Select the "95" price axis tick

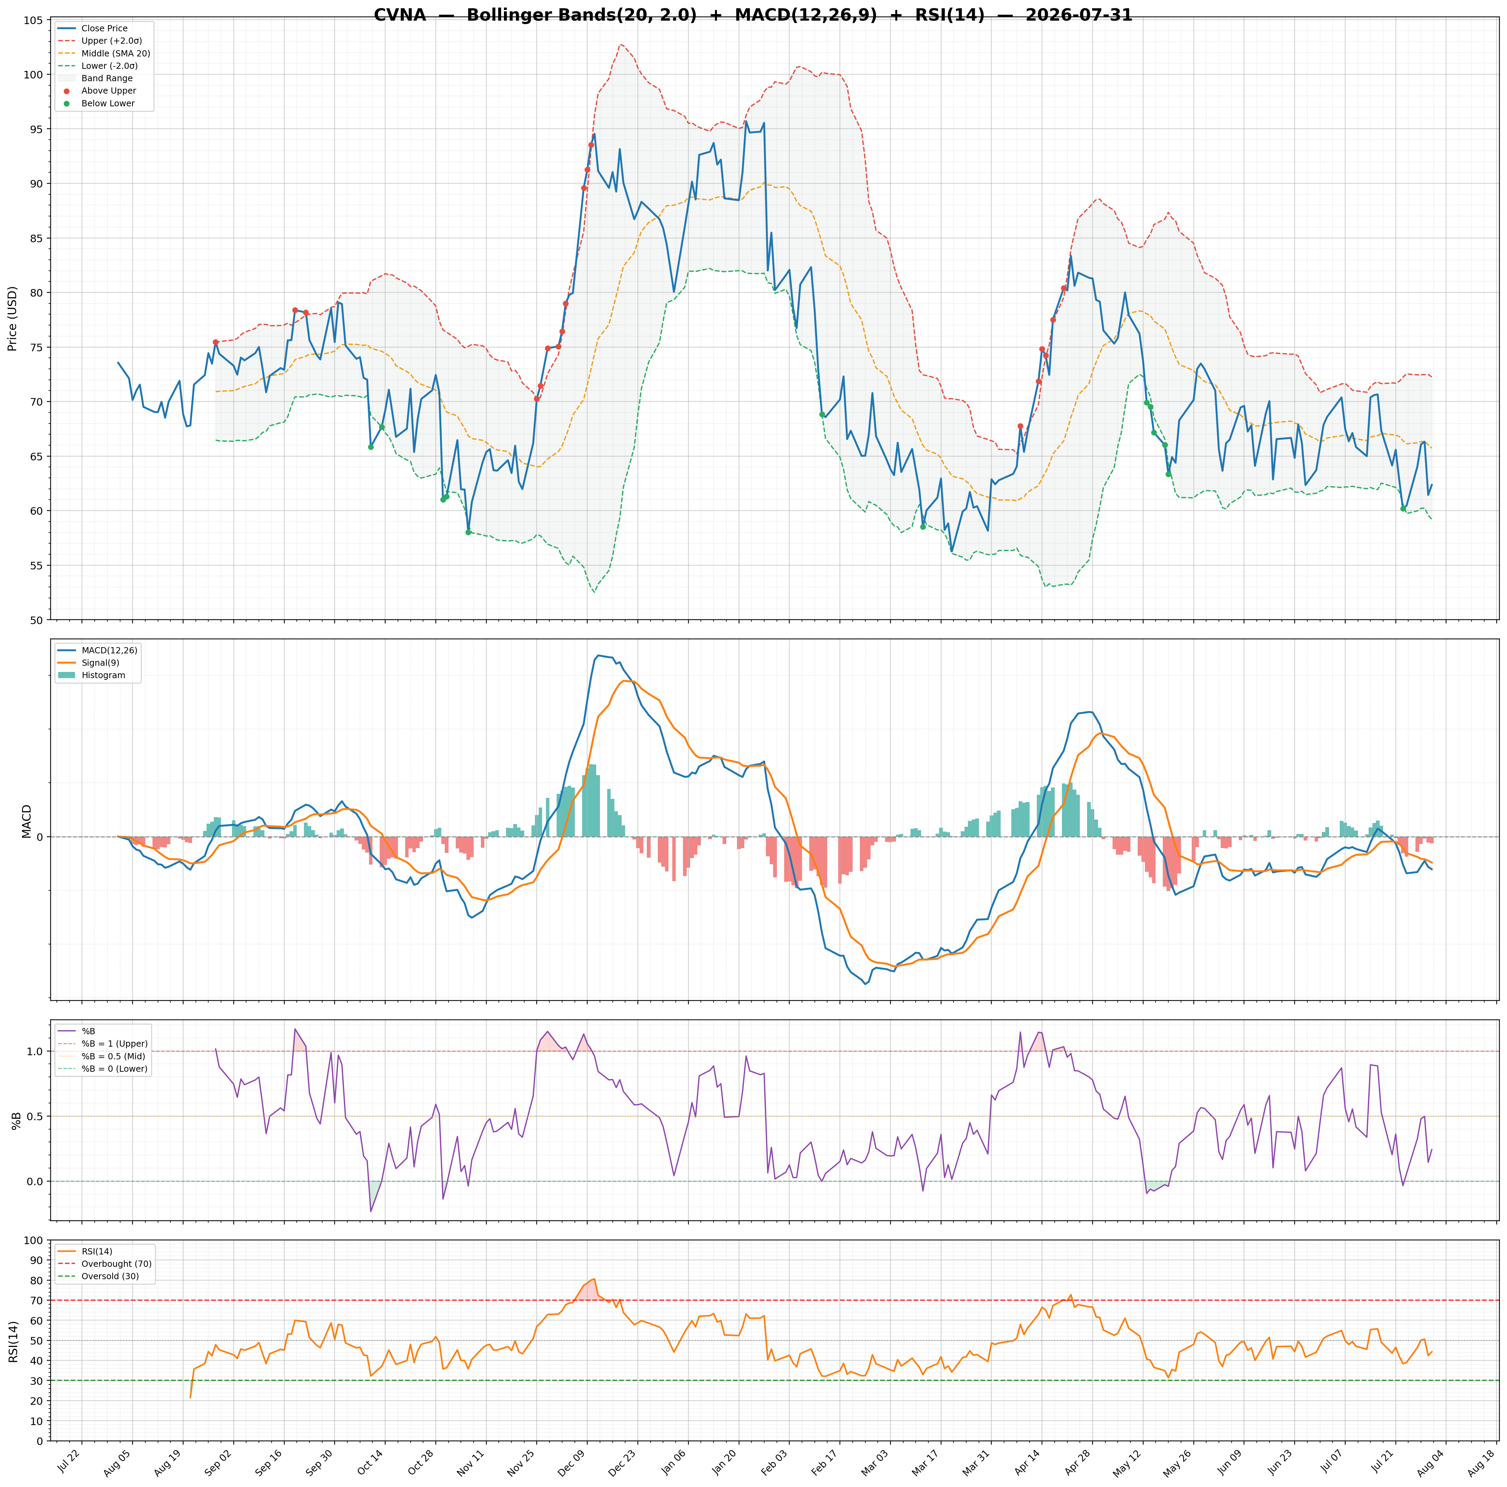pyautogui.click(x=37, y=129)
